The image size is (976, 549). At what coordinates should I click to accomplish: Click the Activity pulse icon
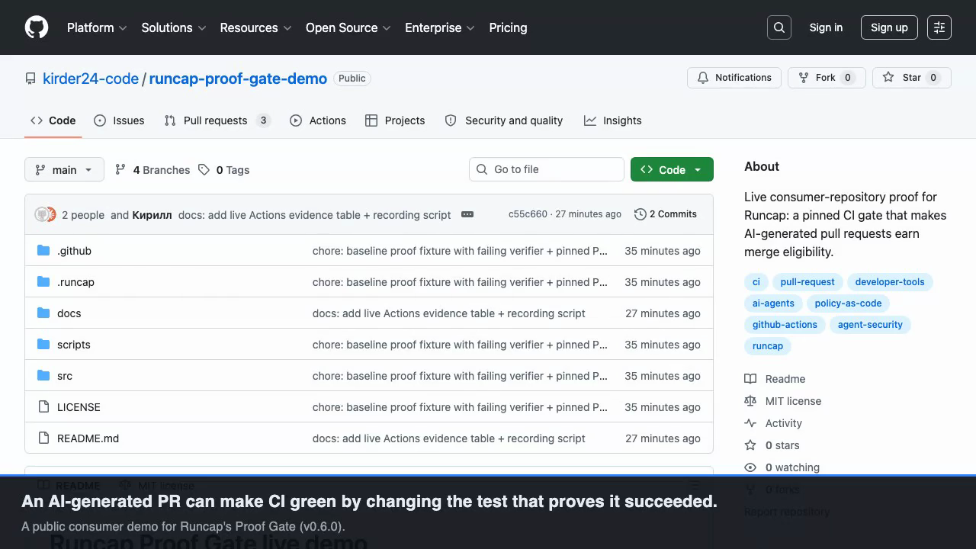point(750,423)
